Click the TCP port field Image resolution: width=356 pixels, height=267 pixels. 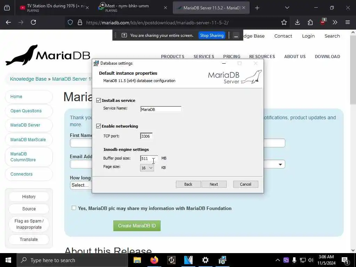[146, 136]
